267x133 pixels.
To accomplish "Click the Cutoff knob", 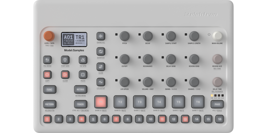I will (x=124, y=59).
